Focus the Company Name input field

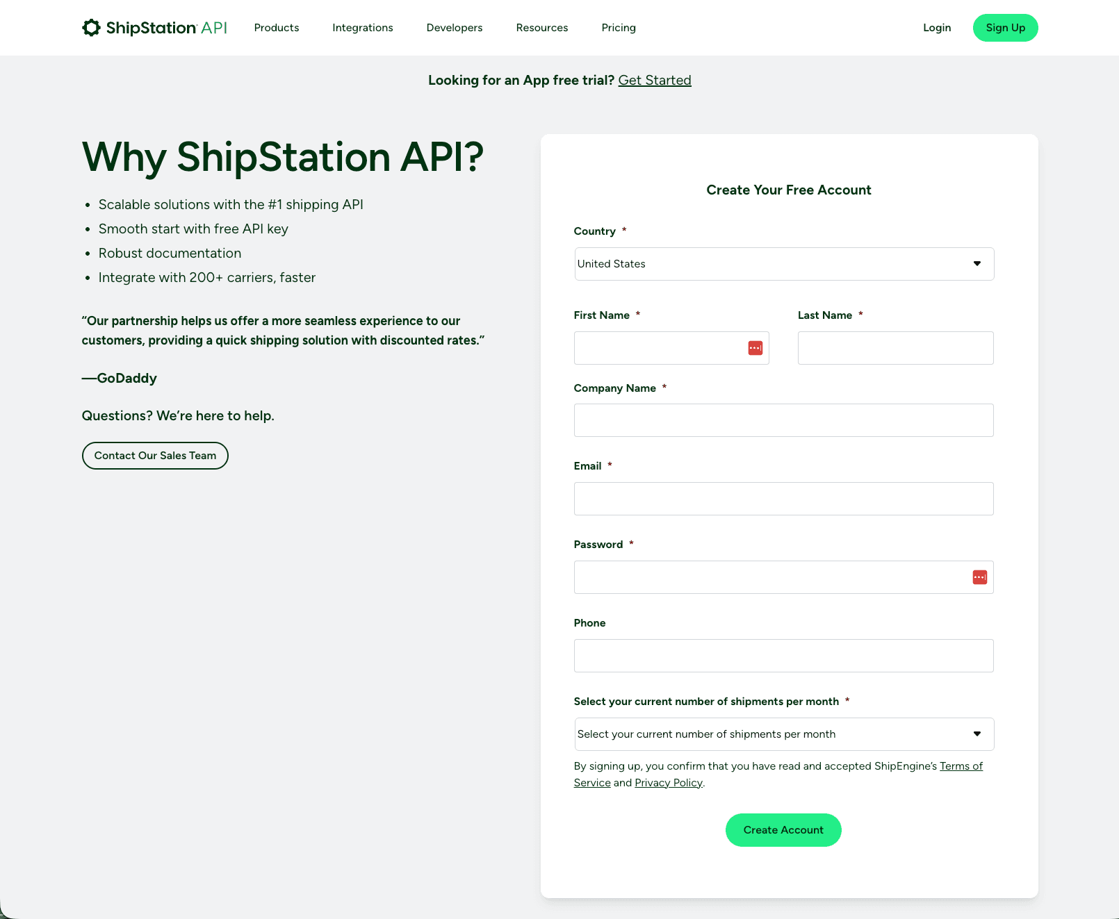[x=784, y=420]
